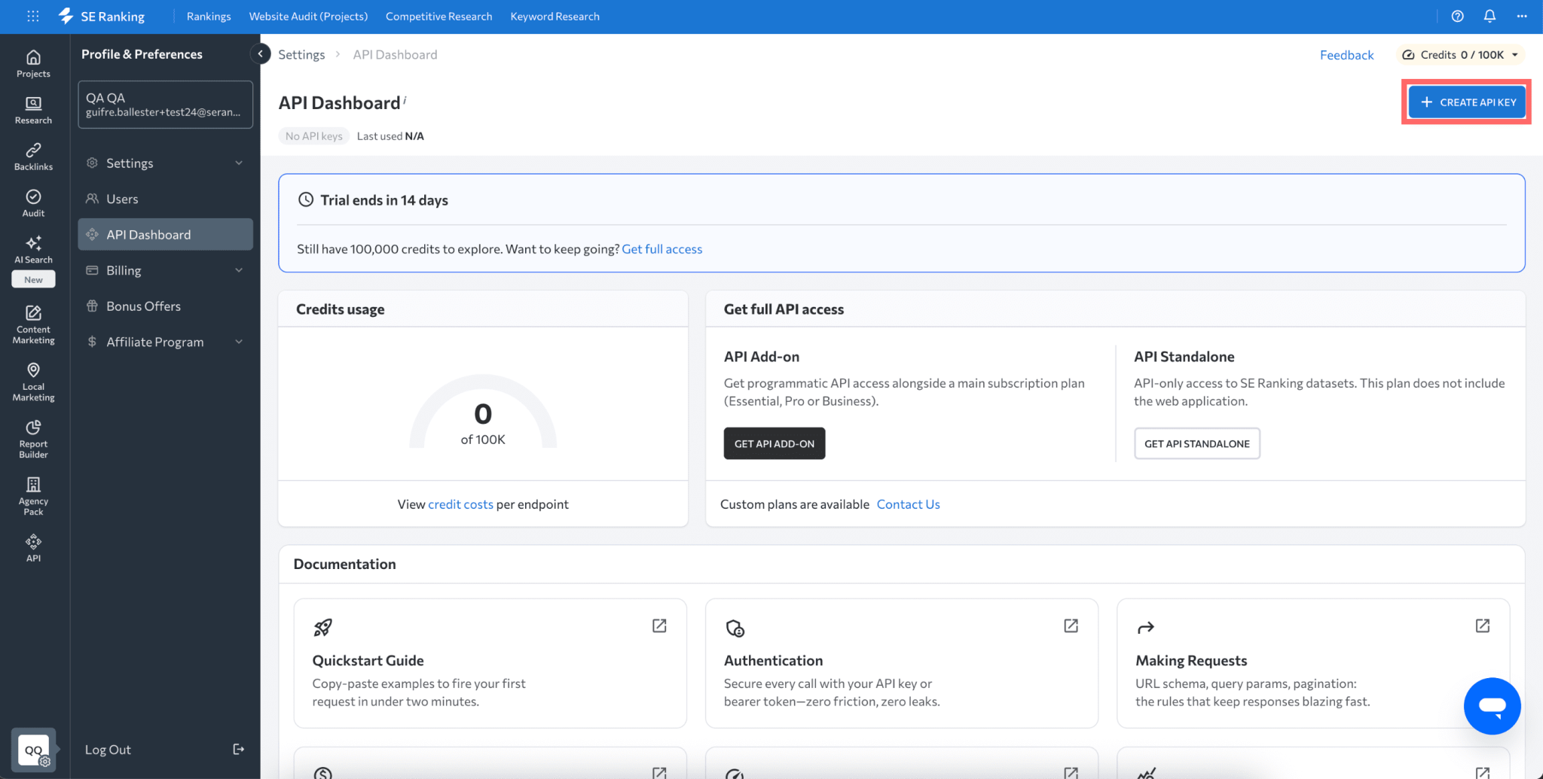The height and width of the screenshot is (779, 1543).
Task: Open Report Builder from sidebar
Action: click(x=33, y=438)
